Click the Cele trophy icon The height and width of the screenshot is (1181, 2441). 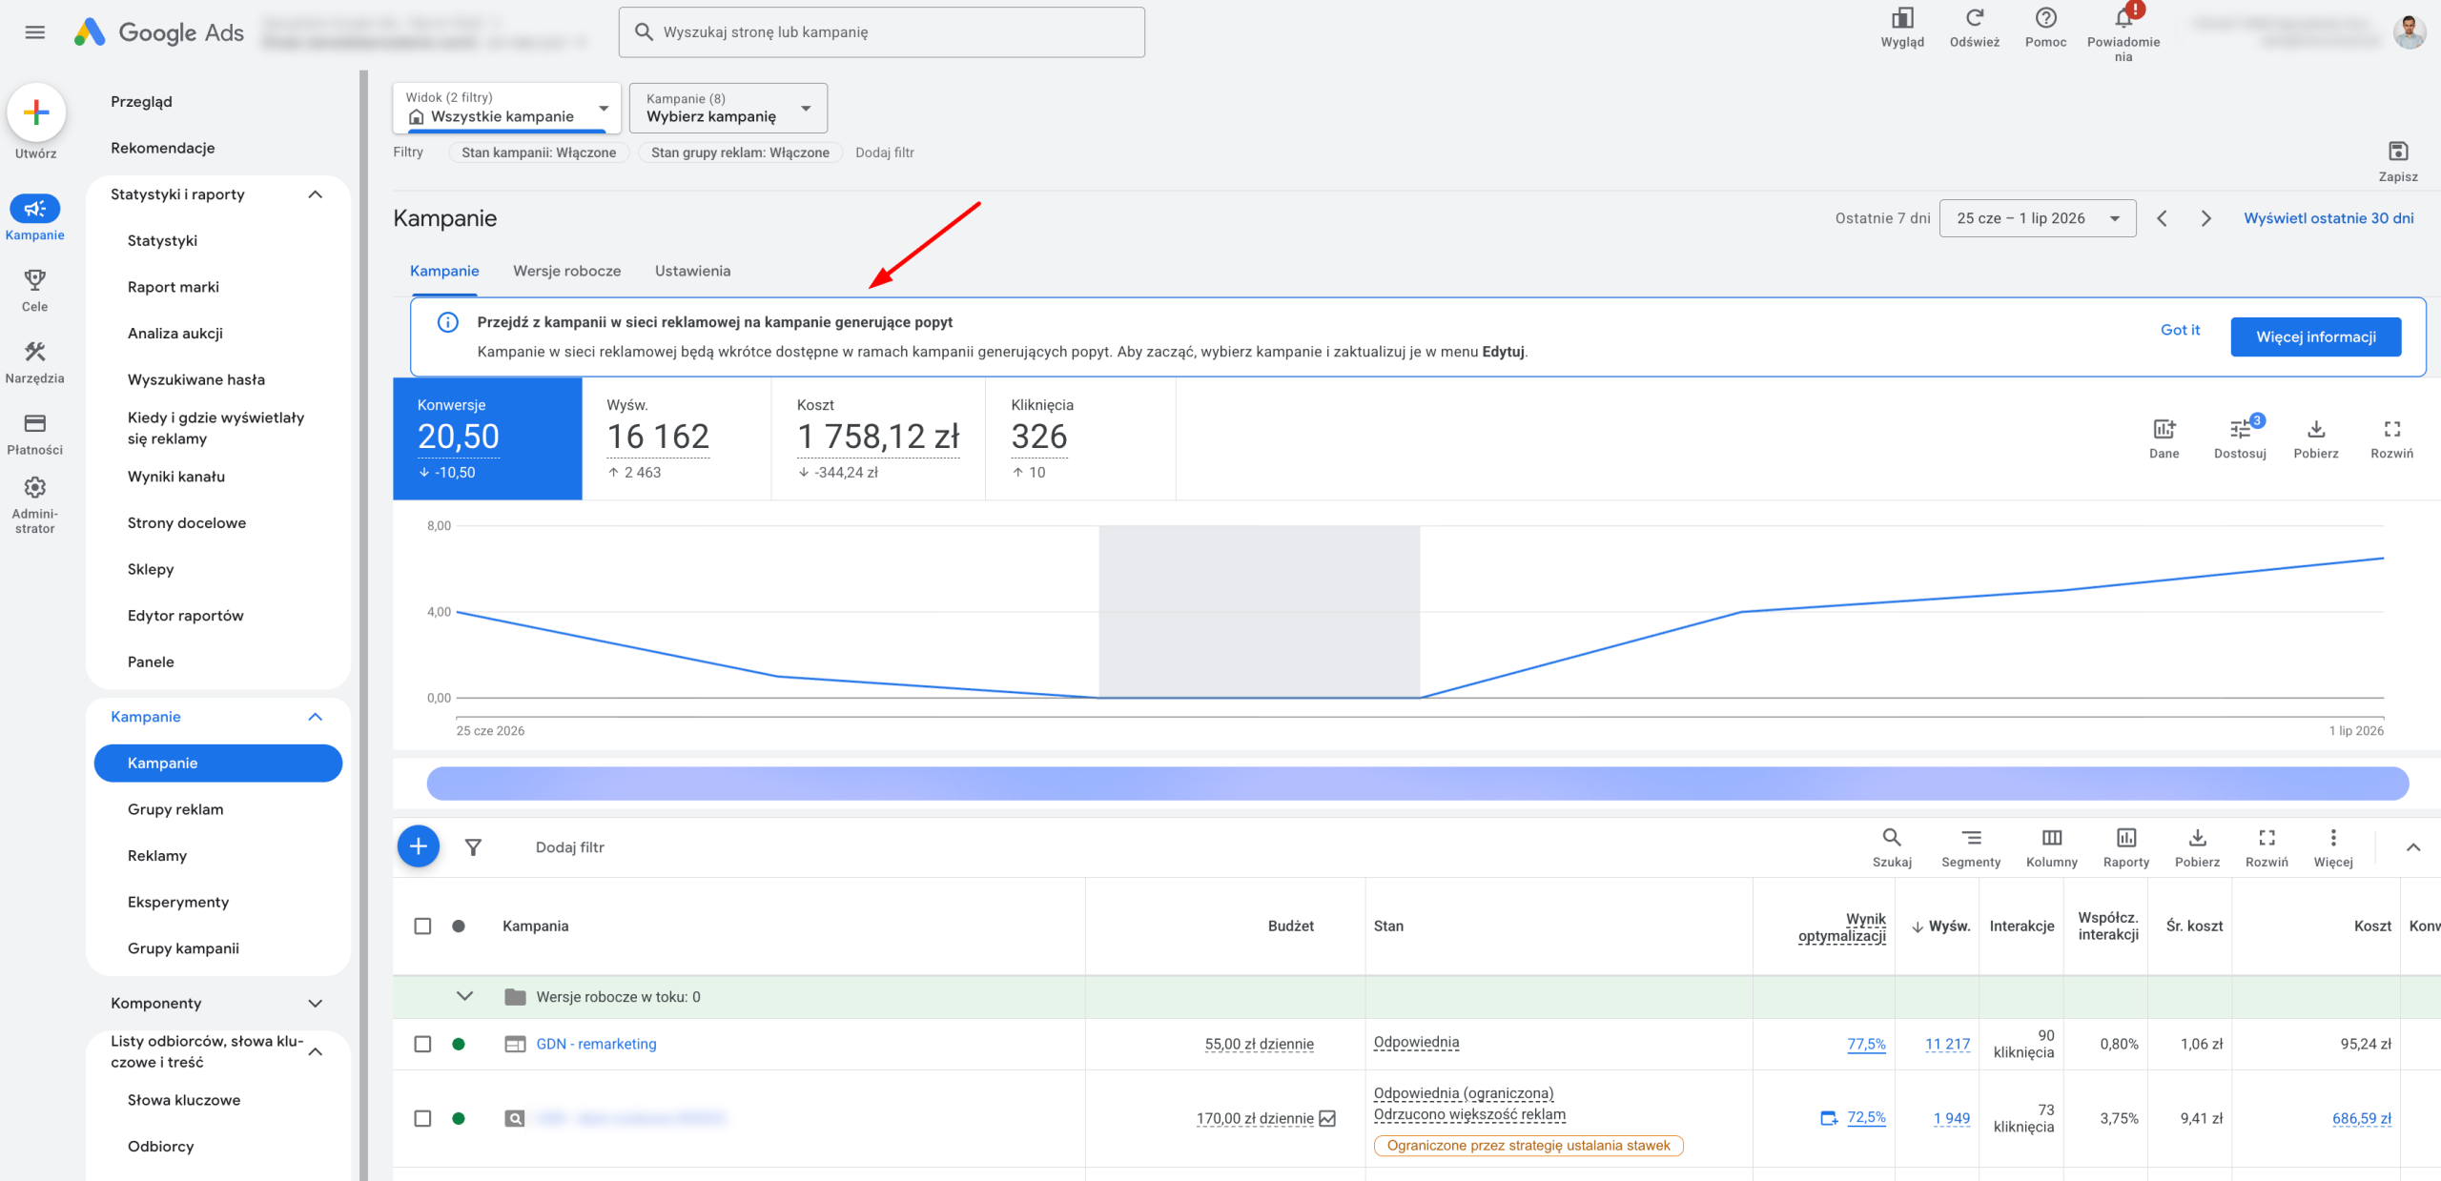tap(35, 280)
